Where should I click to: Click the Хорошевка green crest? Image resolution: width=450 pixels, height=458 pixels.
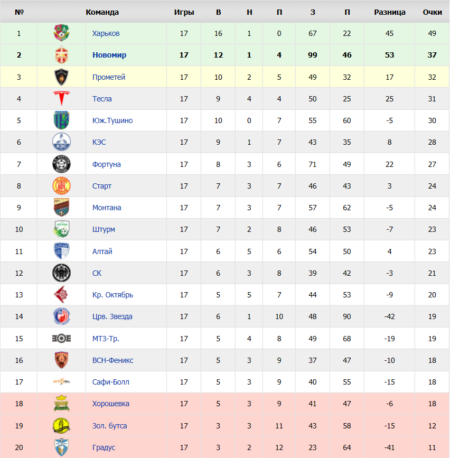(61, 404)
